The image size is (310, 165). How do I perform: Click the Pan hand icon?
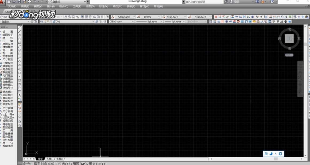pyautogui.click(x=66, y=17)
